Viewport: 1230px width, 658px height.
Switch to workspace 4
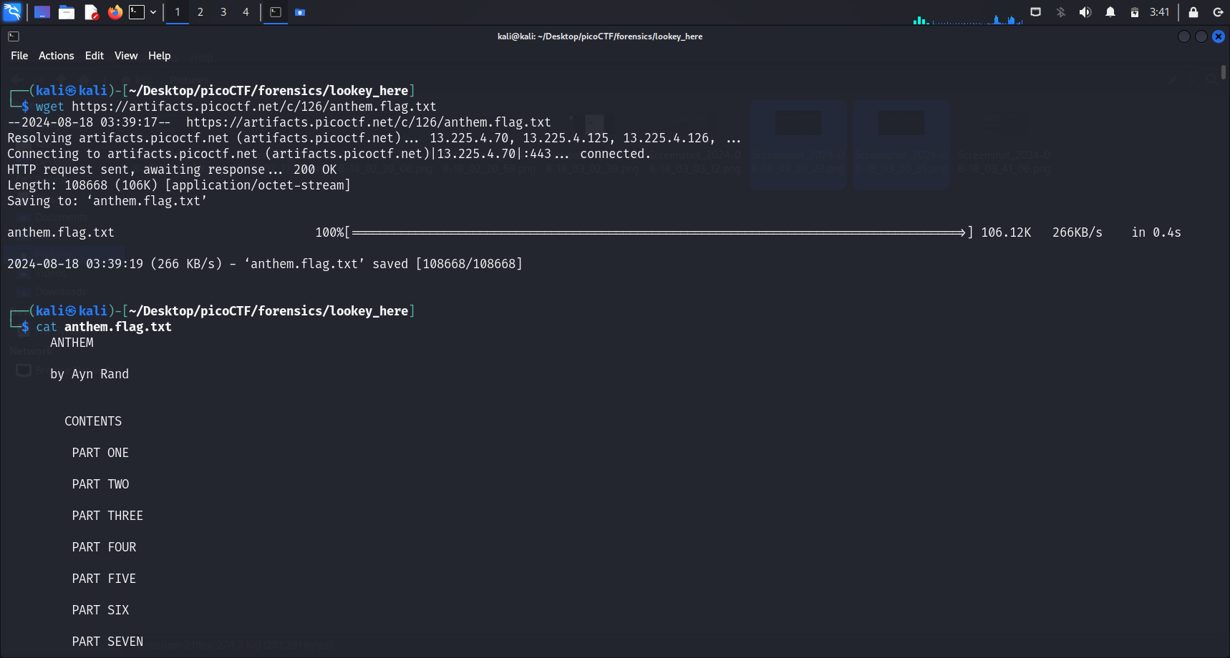click(x=246, y=12)
